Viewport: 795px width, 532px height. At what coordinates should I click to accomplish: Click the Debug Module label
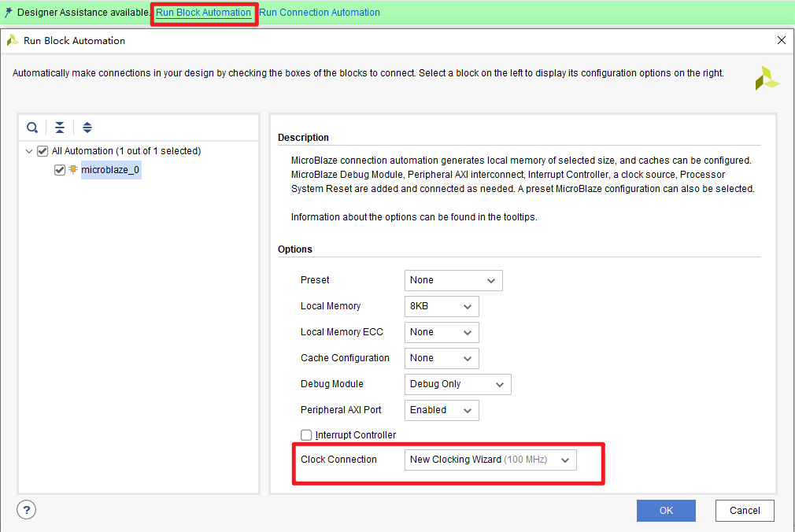coord(332,384)
